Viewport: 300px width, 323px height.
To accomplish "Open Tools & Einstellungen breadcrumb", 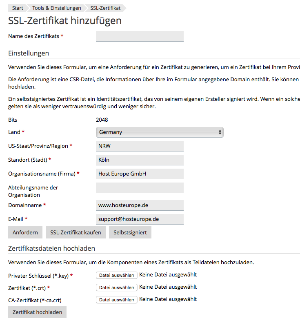I will pos(57,8).
